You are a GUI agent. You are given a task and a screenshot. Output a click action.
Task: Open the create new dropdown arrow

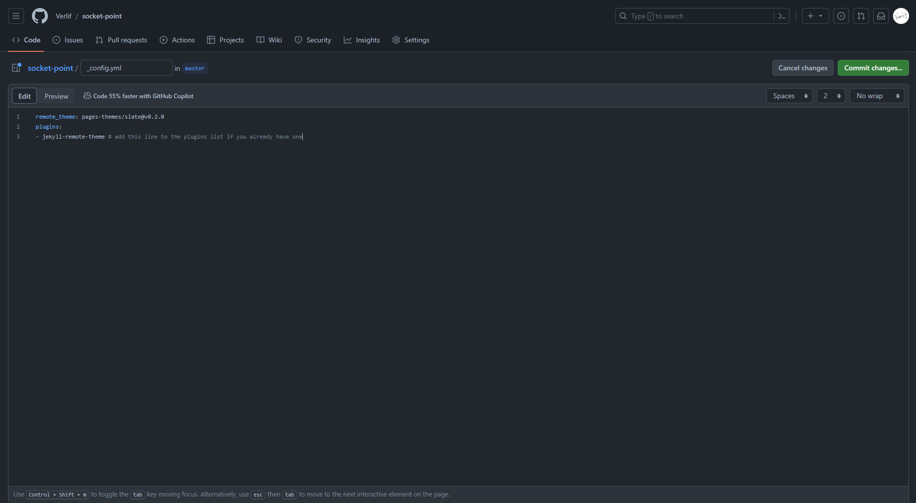tap(821, 16)
